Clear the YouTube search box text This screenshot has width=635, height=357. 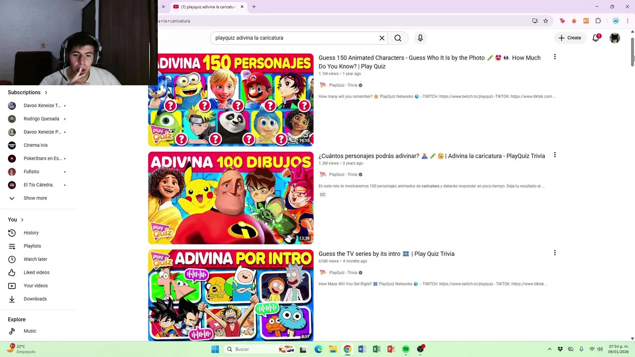[382, 38]
